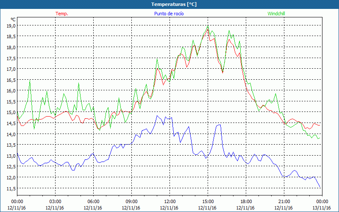
Task: Click the blue dew point peak near 16:00
Action: [219, 125]
